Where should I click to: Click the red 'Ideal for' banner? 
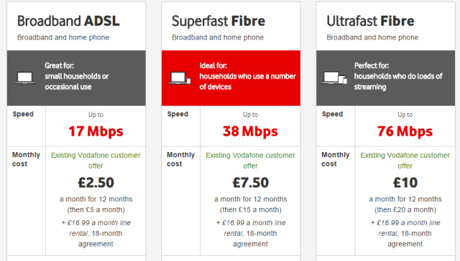[231, 78]
